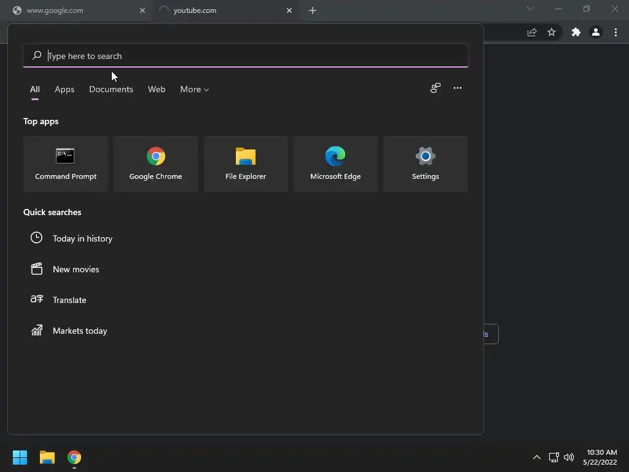The width and height of the screenshot is (629, 472).
Task: Open the three-dot search options menu
Action: 457,88
